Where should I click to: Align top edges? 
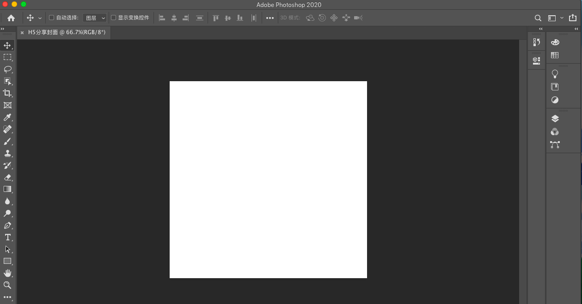215,18
